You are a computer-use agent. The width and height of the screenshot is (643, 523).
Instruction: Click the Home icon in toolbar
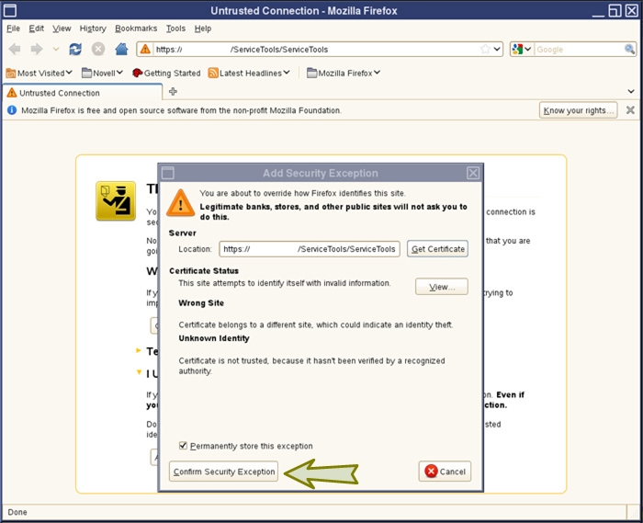(x=120, y=49)
